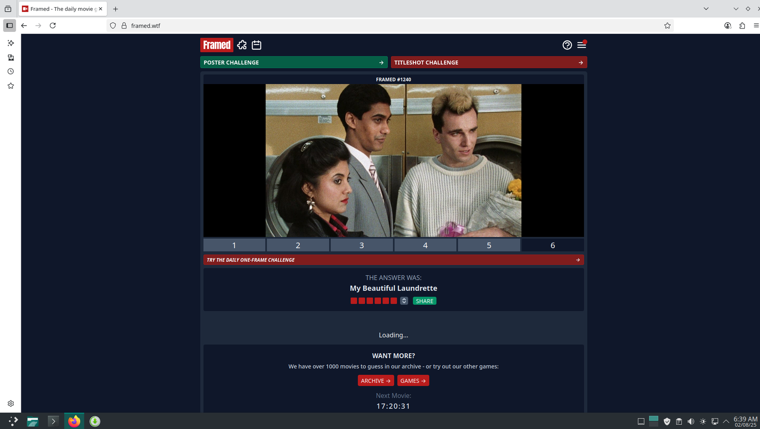The height and width of the screenshot is (429, 760).
Task: Click the Firefox taskbar icon
Action: coord(74,421)
